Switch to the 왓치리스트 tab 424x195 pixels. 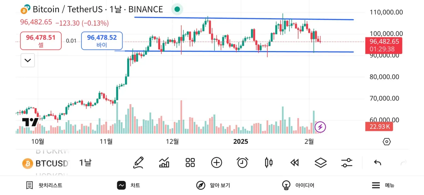[x=44, y=185]
